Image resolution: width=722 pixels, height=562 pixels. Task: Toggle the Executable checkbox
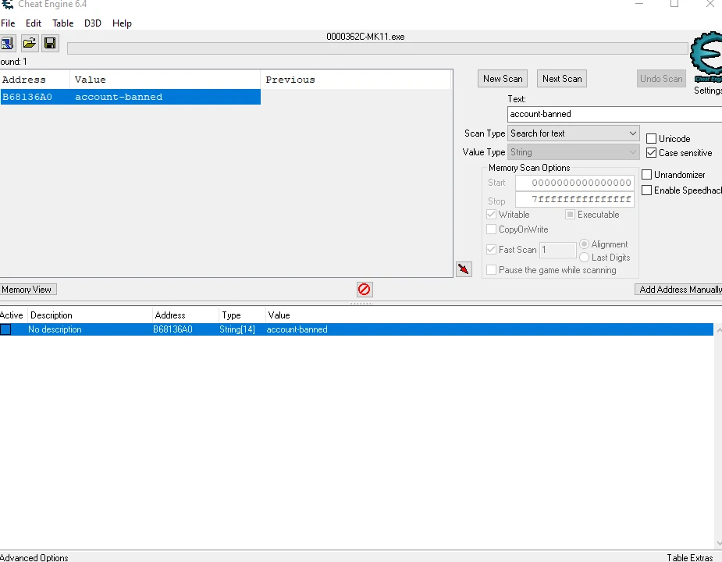(x=570, y=214)
